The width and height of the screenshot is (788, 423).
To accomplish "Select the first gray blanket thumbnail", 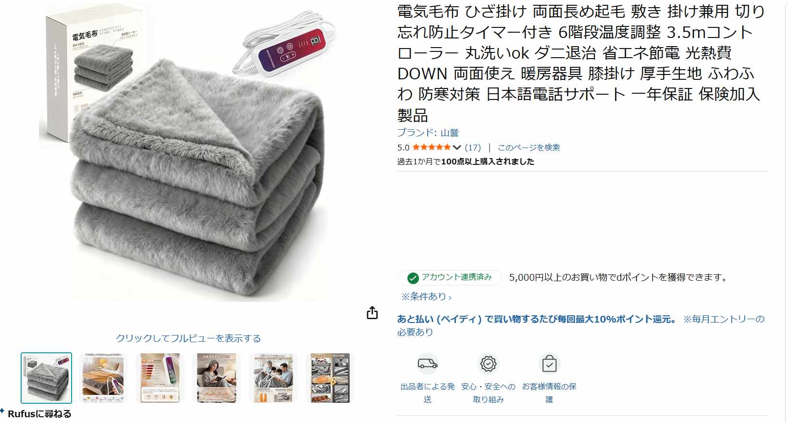I will 46,378.
